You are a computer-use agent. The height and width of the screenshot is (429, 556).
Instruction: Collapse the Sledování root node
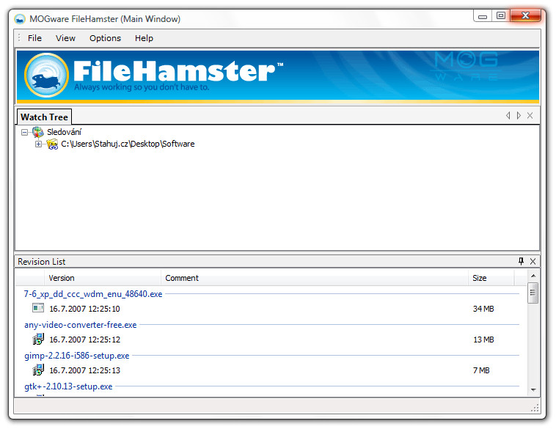(24, 132)
